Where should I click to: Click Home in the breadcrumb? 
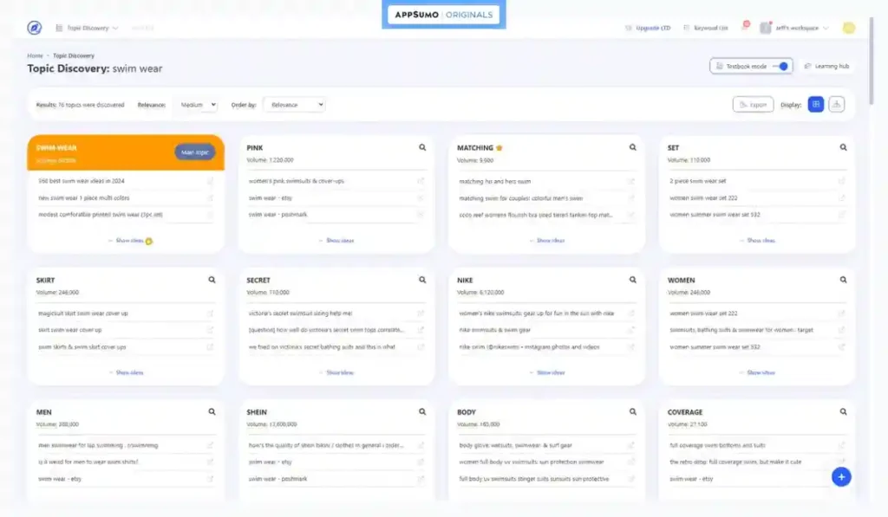(35, 55)
